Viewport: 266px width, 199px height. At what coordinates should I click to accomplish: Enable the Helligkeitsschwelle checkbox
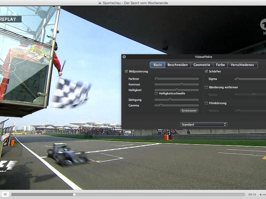click(x=156, y=94)
